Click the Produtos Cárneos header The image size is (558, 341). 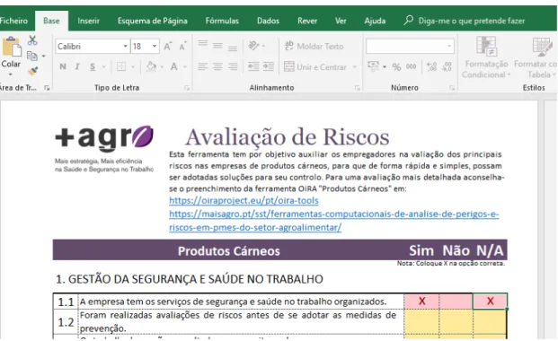tap(229, 251)
